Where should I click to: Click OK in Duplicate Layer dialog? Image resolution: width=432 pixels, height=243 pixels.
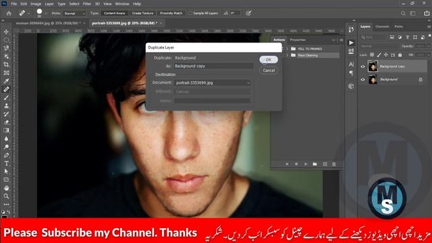pyautogui.click(x=269, y=59)
